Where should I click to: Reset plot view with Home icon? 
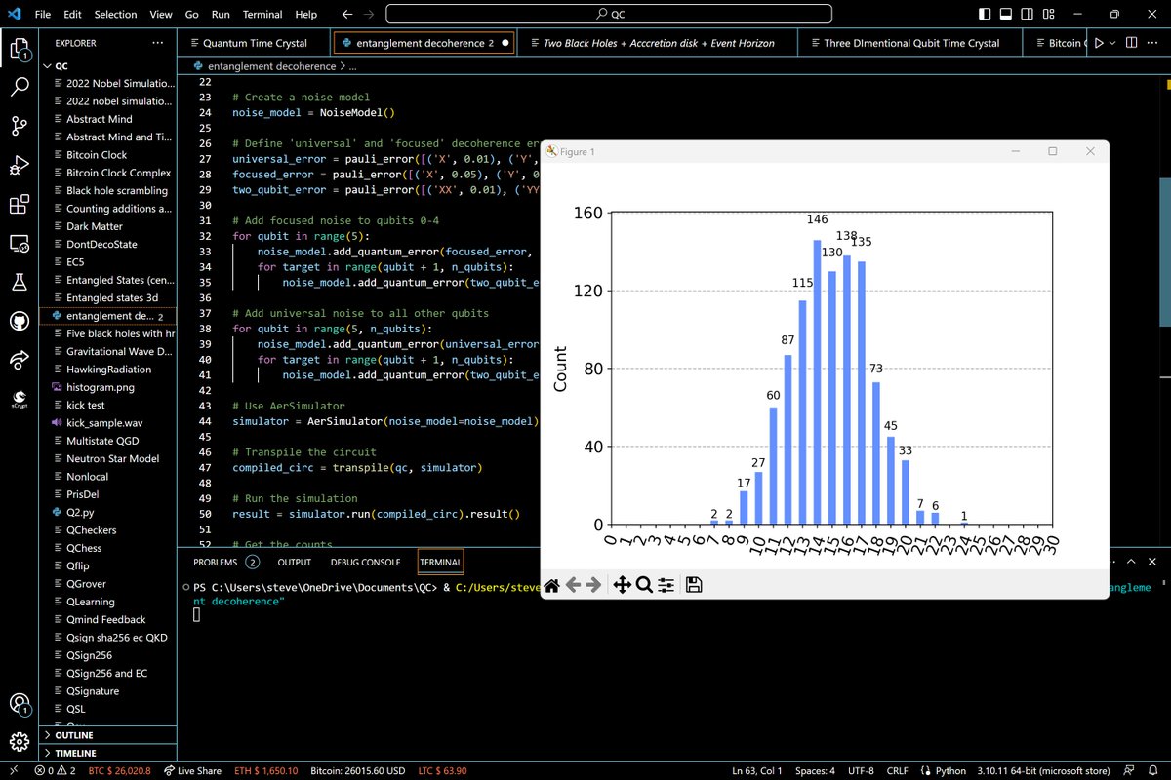552,585
